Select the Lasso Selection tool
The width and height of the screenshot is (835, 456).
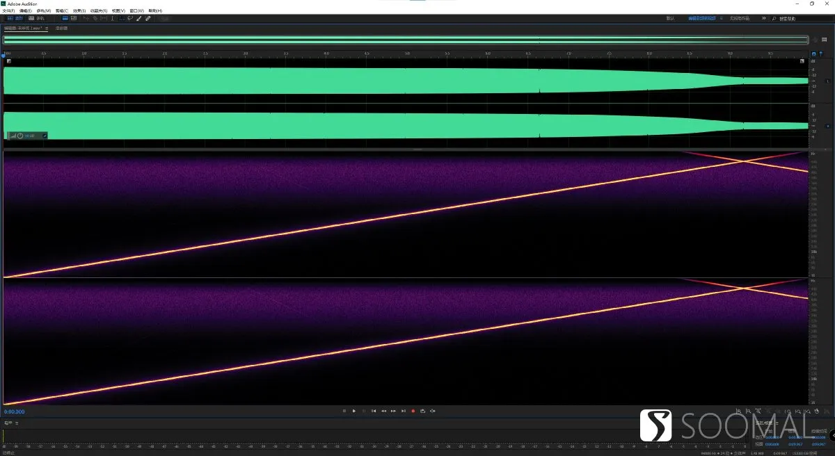click(x=130, y=19)
